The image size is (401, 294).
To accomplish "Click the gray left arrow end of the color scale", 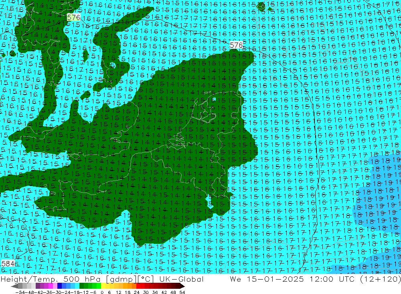I will coord(14,286).
